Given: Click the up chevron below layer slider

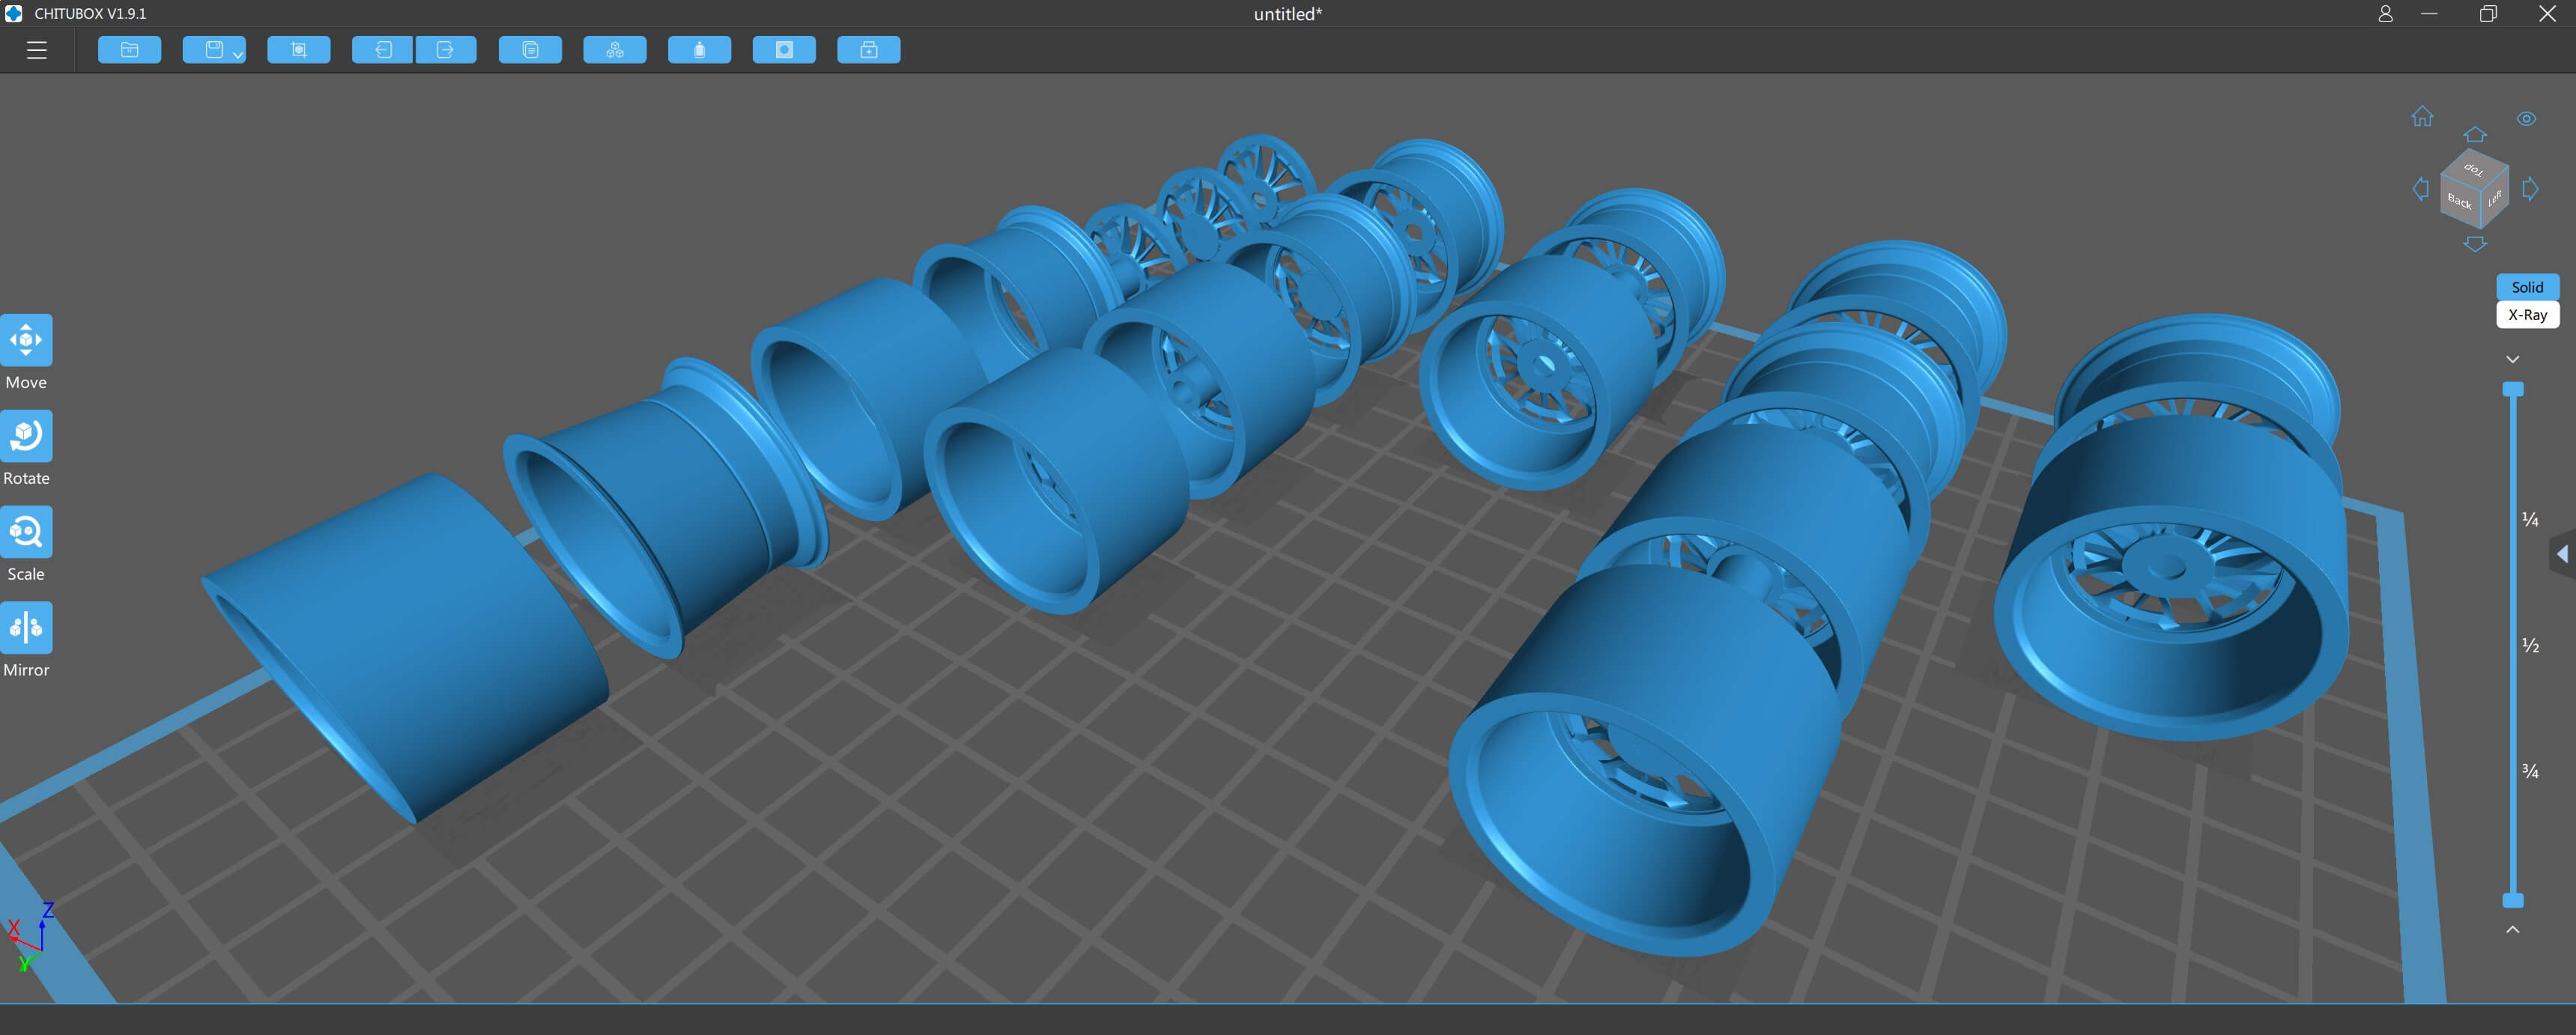Looking at the screenshot, I should click(2513, 929).
